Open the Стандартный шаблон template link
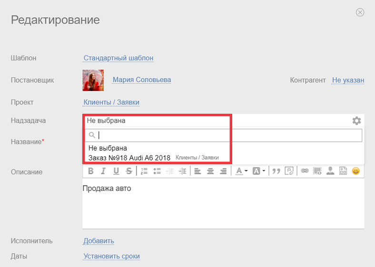375x267 pixels. (x=118, y=58)
